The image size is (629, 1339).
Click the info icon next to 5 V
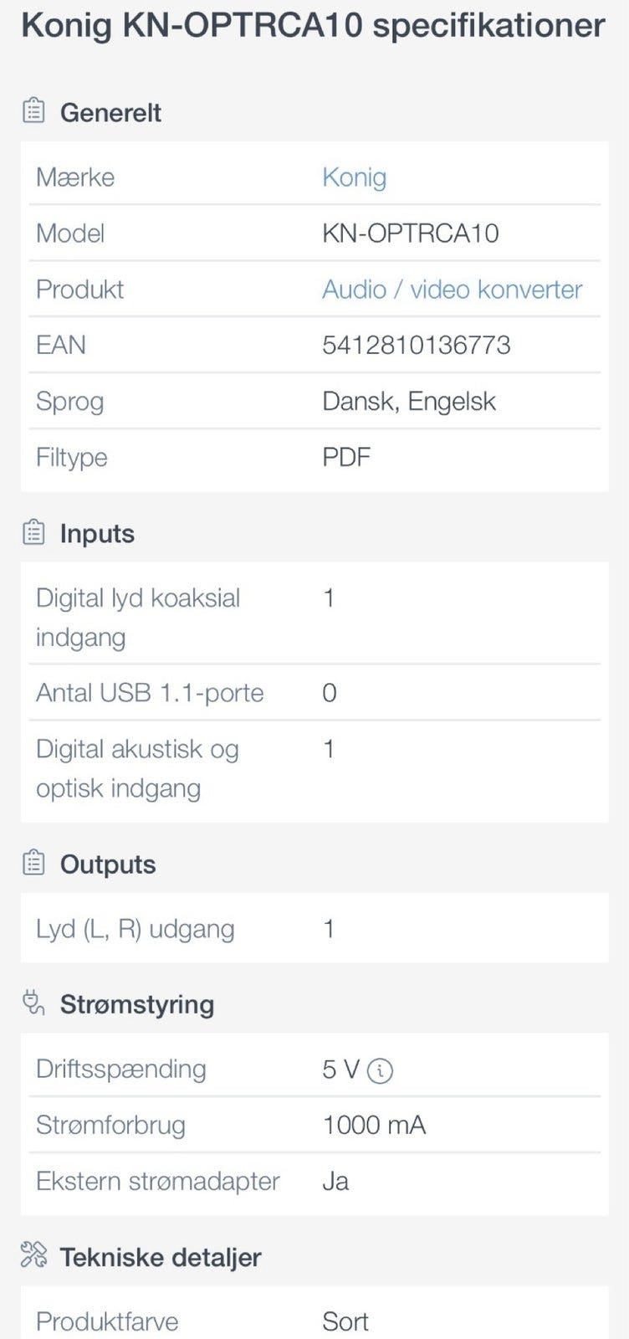pyautogui.click(x=381, y=1070)
